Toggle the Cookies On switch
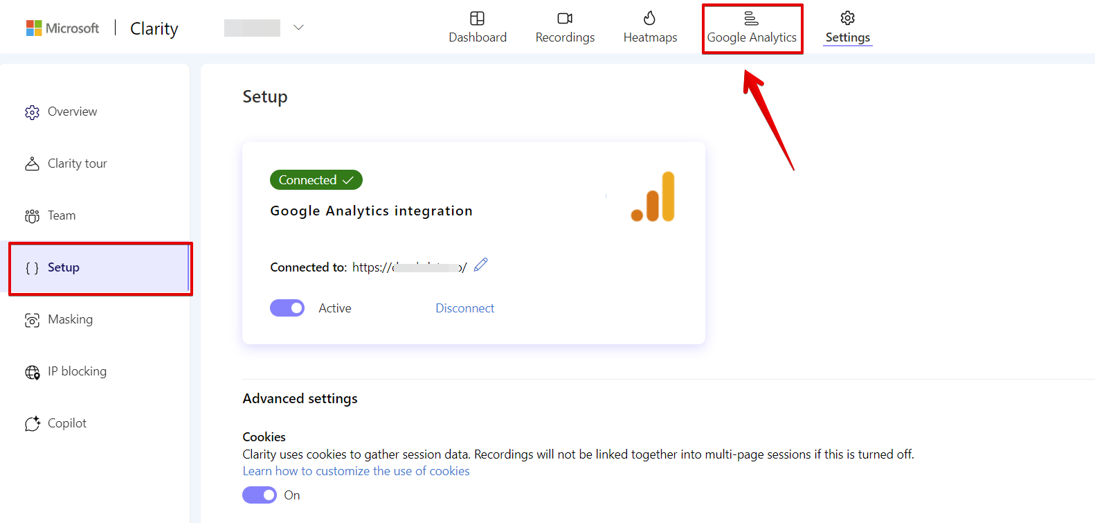This screenshot has height=523, width=1095. [x=260, y=495]
